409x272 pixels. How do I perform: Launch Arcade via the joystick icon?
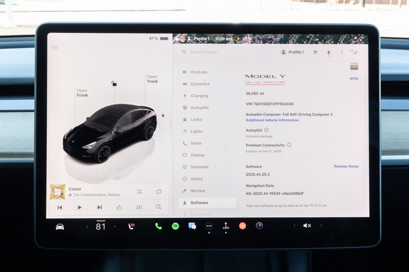[x=226, y=226]
